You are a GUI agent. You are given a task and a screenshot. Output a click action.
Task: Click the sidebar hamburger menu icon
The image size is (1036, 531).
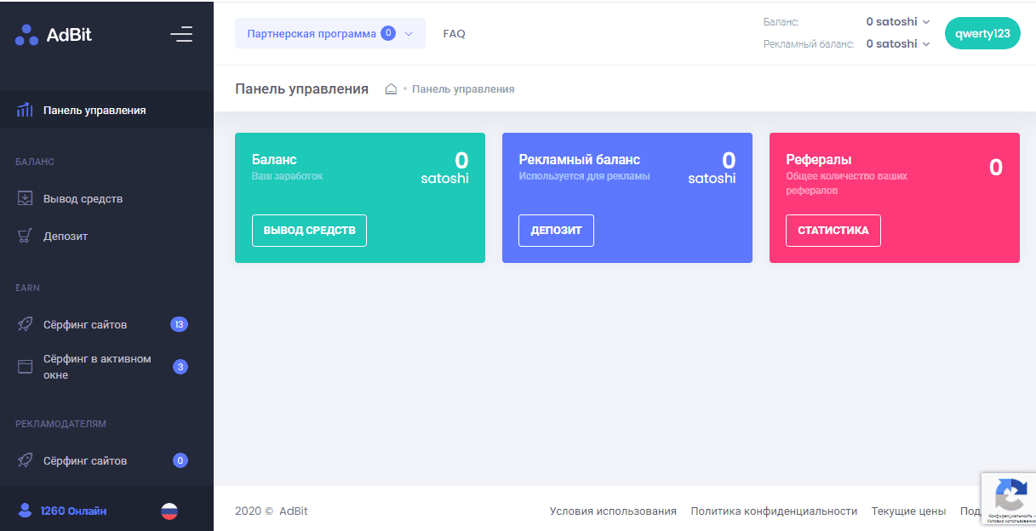(x=181, y=34)
